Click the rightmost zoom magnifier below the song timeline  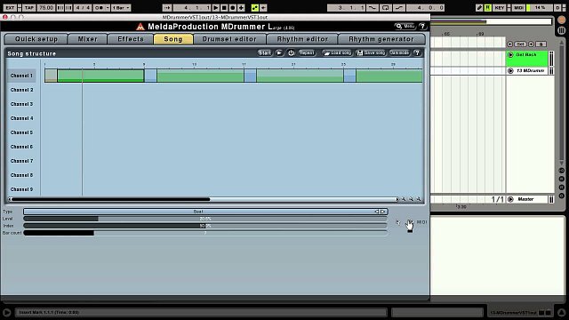pos(419,199)
